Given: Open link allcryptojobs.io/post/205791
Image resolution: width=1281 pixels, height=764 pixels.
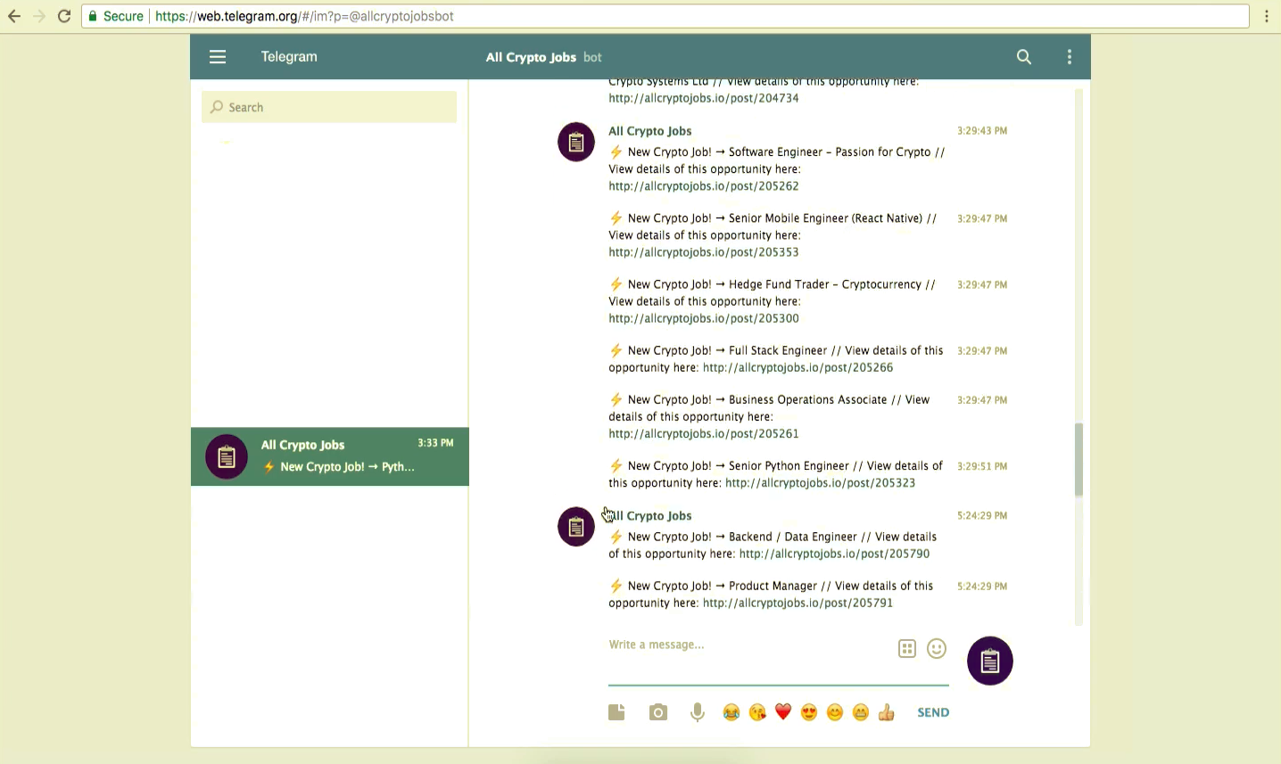Looking at the screenshot, I should pos(798,603).
